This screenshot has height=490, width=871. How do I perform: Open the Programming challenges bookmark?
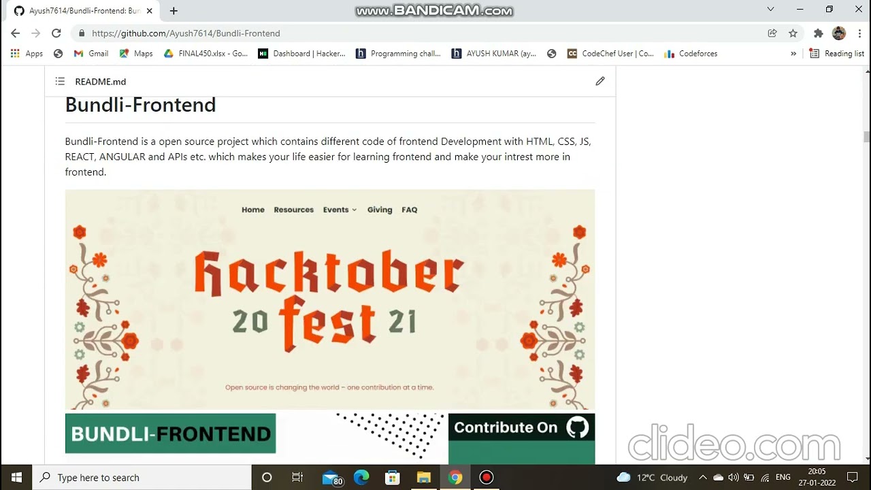click(398, 53)
